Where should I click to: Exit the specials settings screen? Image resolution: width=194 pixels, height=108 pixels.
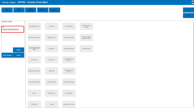point(188,15)
